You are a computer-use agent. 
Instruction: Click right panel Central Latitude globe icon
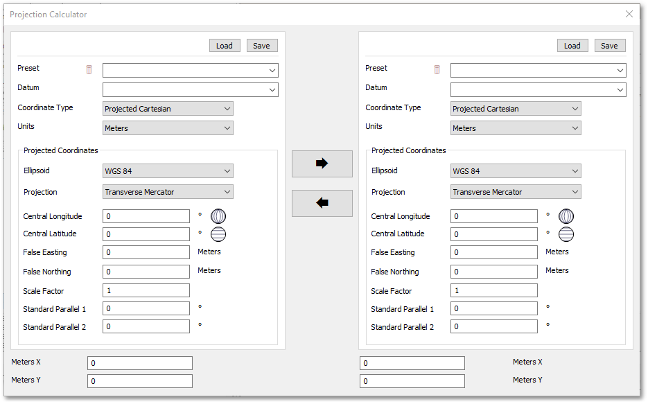[x=566, y=234]
